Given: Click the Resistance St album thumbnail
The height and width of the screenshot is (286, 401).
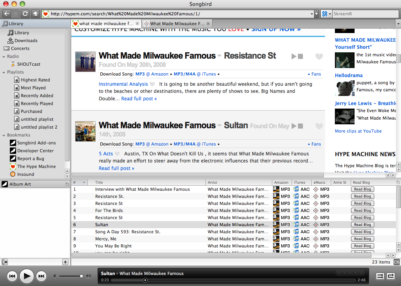Looking at the screenshot, I should 85,62.
